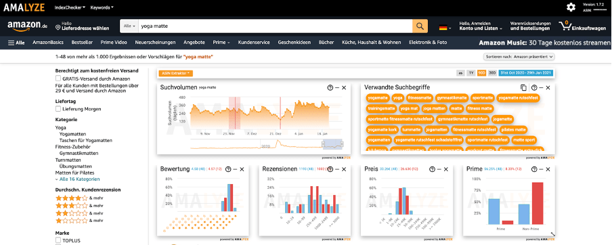Open German flag language dropdown
The width and height of the screenshot is (612, 245).
coord(445,28)
